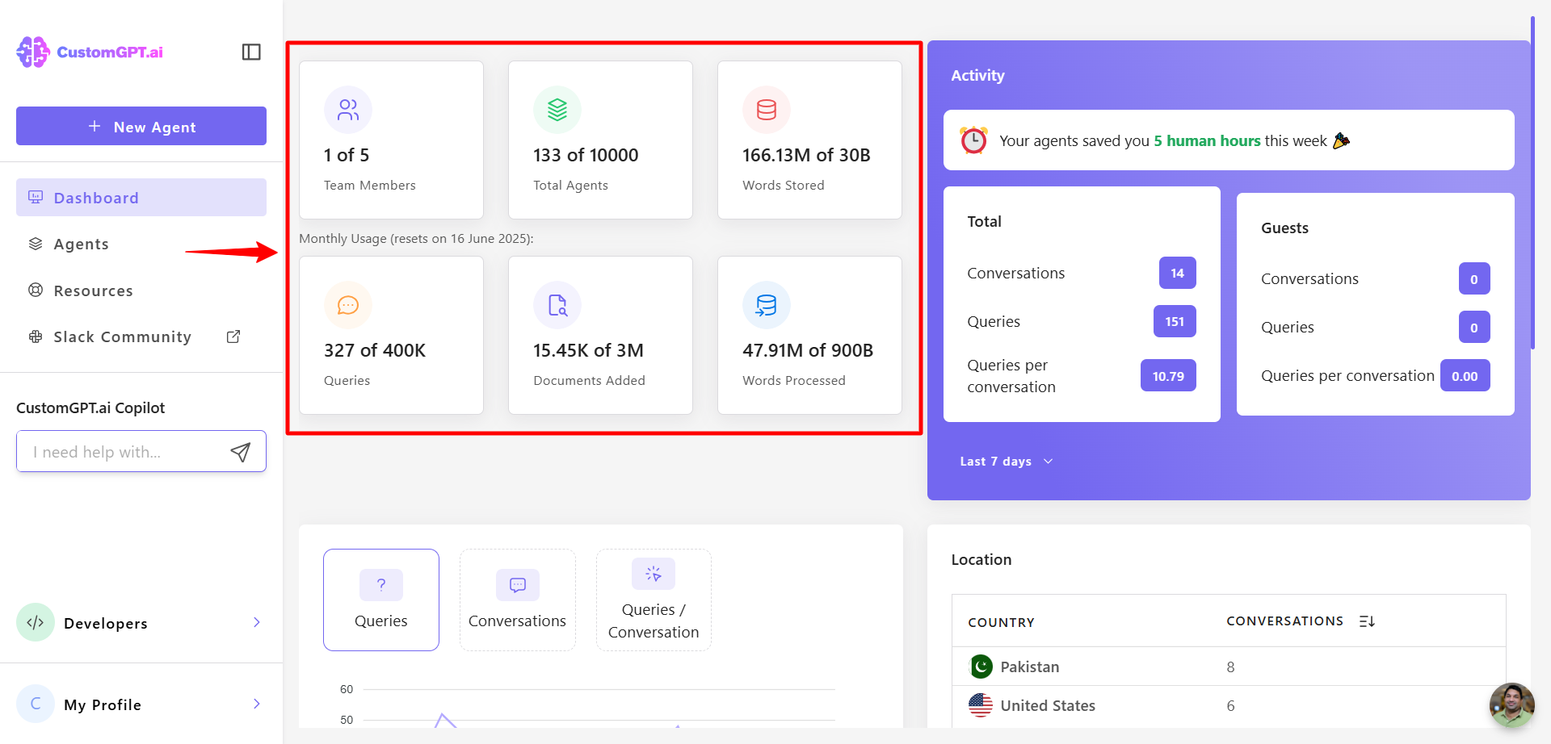Select the Queries chart tab
Screen dimensions: 1551x744
(x=381, y=600)
